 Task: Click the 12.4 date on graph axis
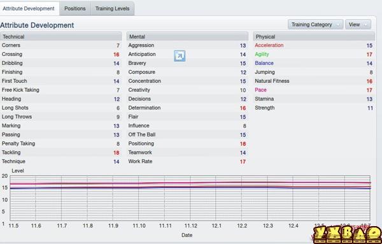[x=294, y=226]
